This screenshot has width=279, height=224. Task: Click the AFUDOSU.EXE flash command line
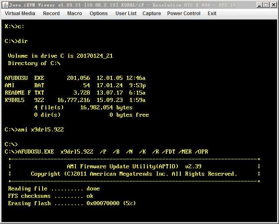[x=107, y=152]
